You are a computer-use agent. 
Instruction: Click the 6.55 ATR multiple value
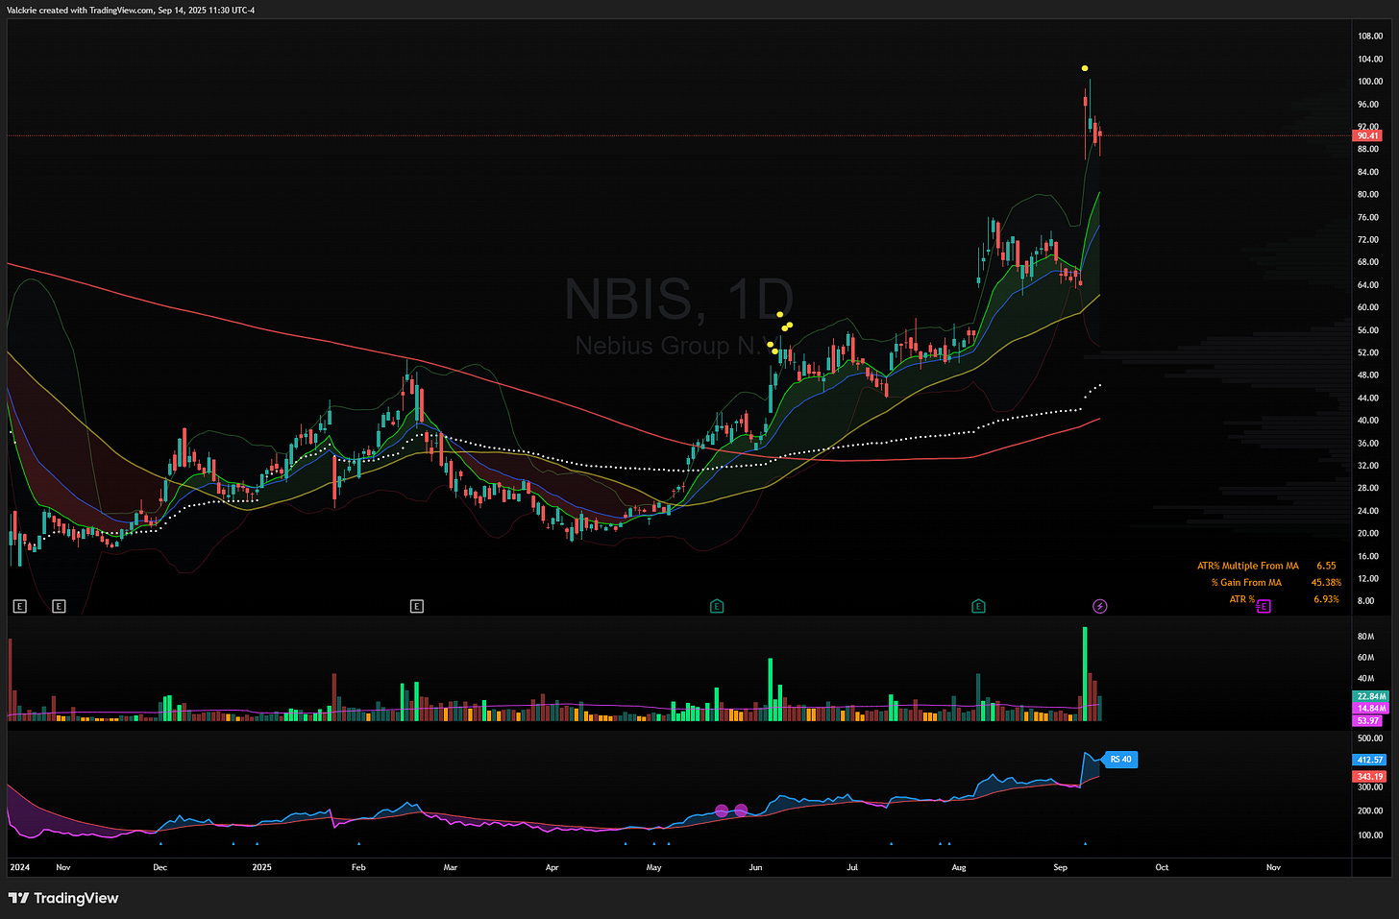[1326, 566]
